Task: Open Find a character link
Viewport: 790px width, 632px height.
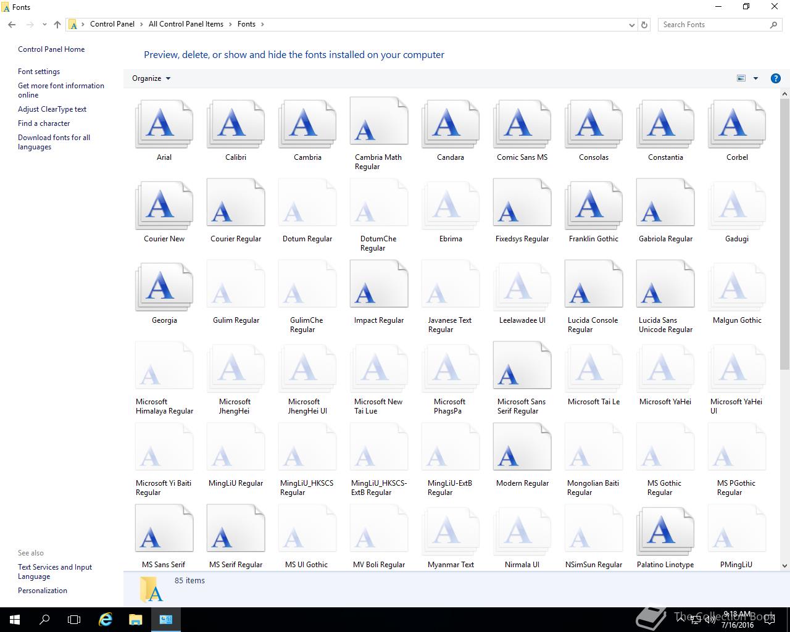Action: pos(44,123)
